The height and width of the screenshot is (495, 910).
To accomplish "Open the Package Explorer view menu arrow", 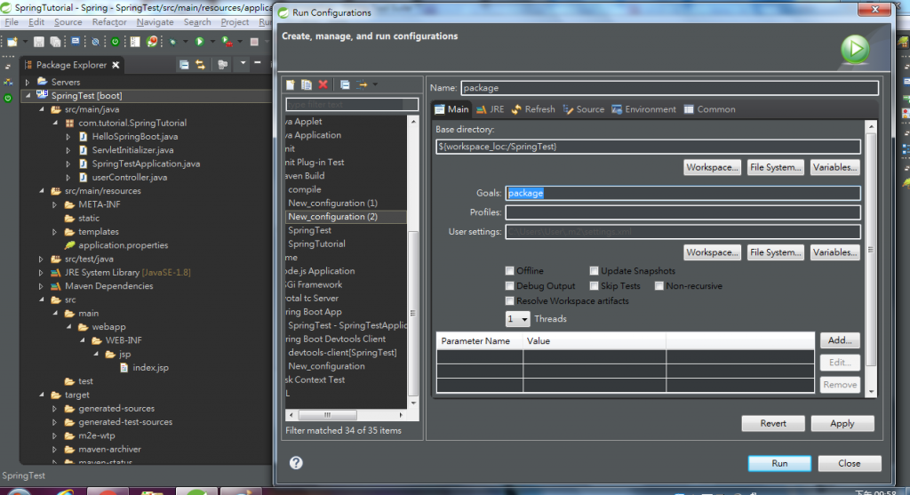I will [x=243, y=63].
